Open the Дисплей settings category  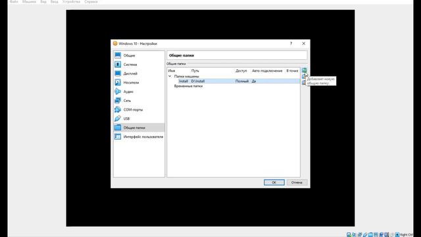pos(139,73)
